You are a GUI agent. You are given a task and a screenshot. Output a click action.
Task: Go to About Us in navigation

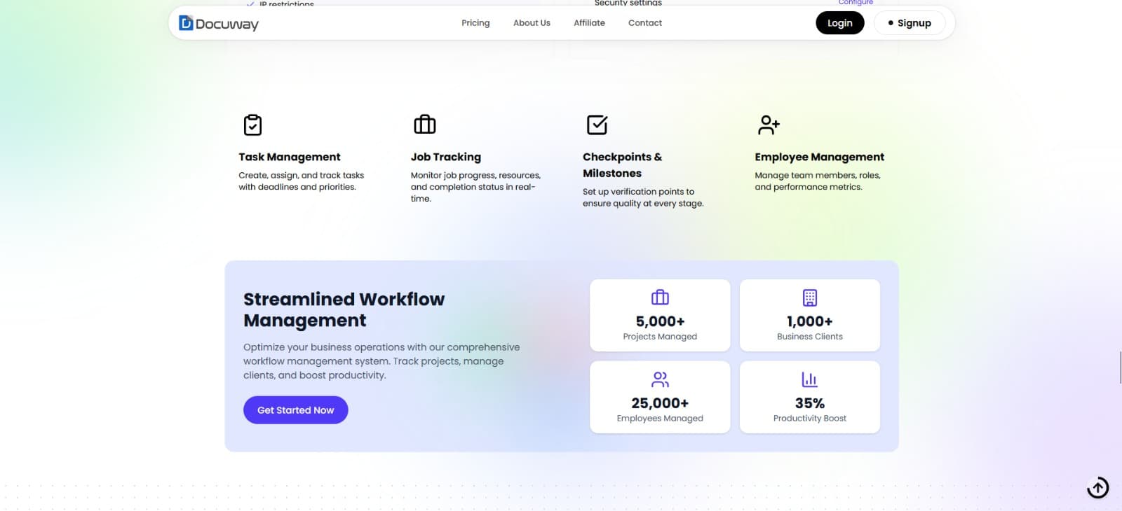pos(532,23)
